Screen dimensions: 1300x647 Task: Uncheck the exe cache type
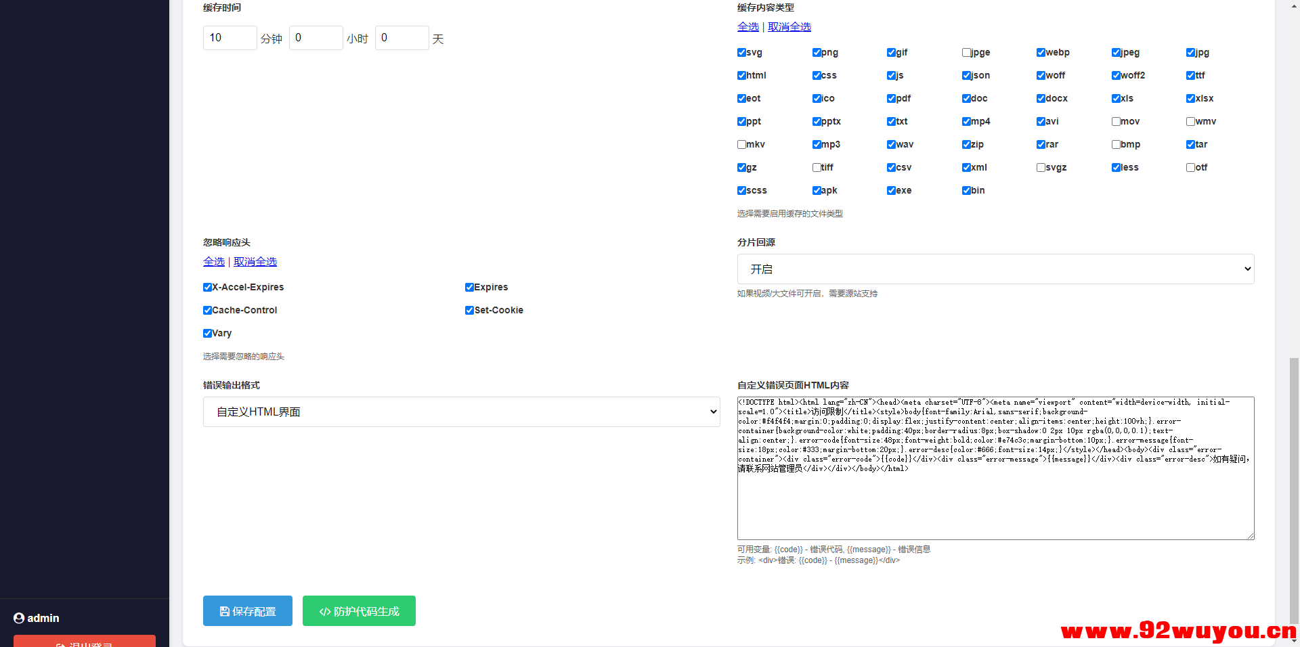(x=892, y=190)
